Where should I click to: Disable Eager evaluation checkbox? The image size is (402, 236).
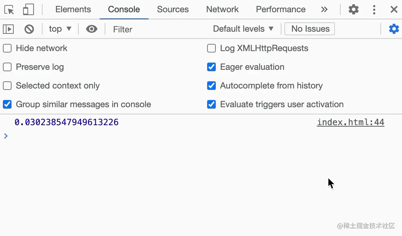pos(211,67)
